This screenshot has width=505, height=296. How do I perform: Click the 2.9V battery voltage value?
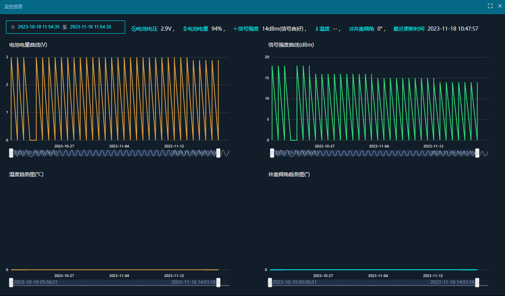[x=166, y=29]
